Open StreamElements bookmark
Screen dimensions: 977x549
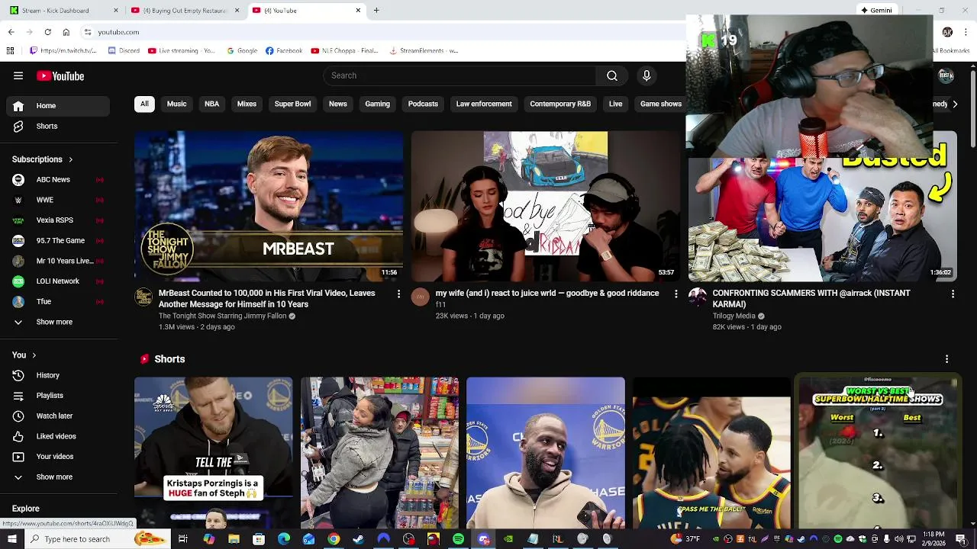[x=424, y=50]
